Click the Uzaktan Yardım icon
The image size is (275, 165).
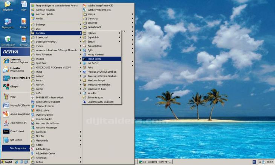point(33,119)
